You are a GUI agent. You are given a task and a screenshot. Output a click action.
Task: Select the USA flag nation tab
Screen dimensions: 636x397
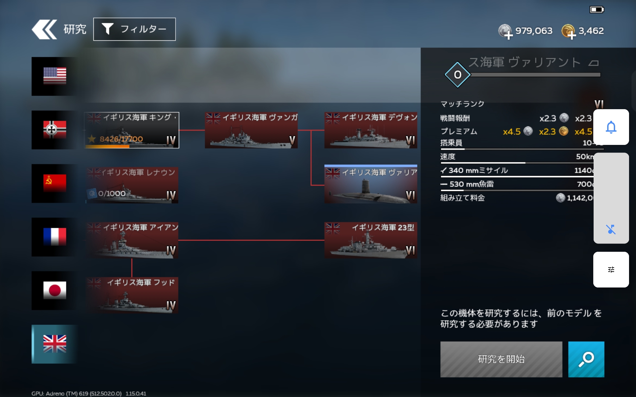pyautogui.click(x=55, y=76)
